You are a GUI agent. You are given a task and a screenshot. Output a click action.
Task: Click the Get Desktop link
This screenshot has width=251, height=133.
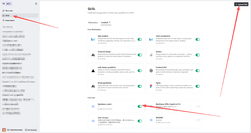tap(31, 130)
